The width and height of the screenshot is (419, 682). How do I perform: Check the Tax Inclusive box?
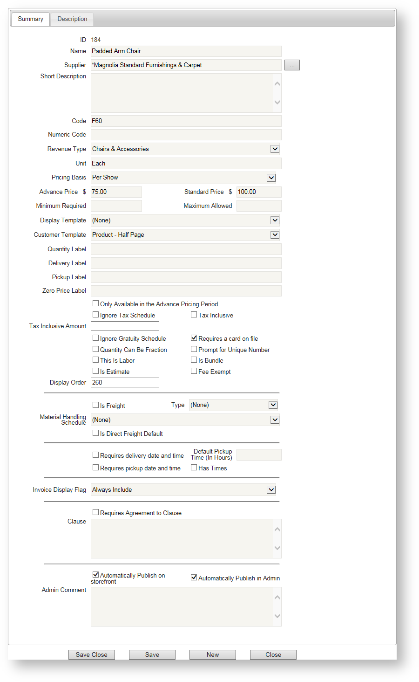194,315
